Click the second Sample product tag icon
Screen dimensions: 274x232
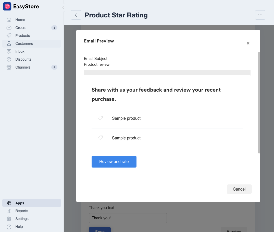tap(101, 138)
